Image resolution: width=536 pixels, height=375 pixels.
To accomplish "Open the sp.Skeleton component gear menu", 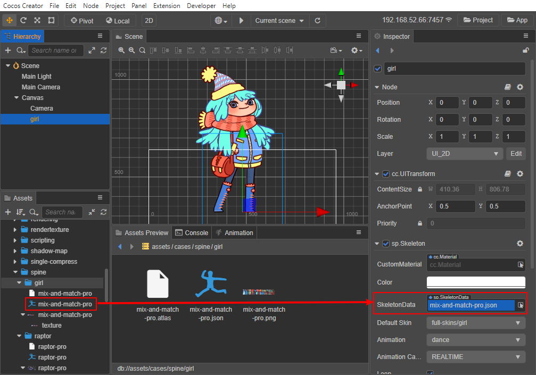I will tap(520, 244).
